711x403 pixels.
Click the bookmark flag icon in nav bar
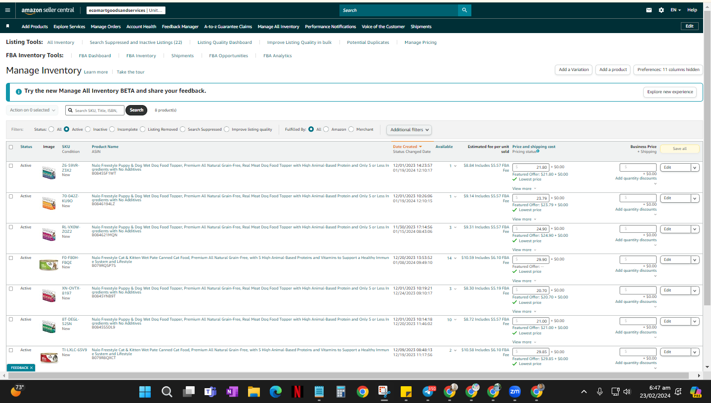7,26
